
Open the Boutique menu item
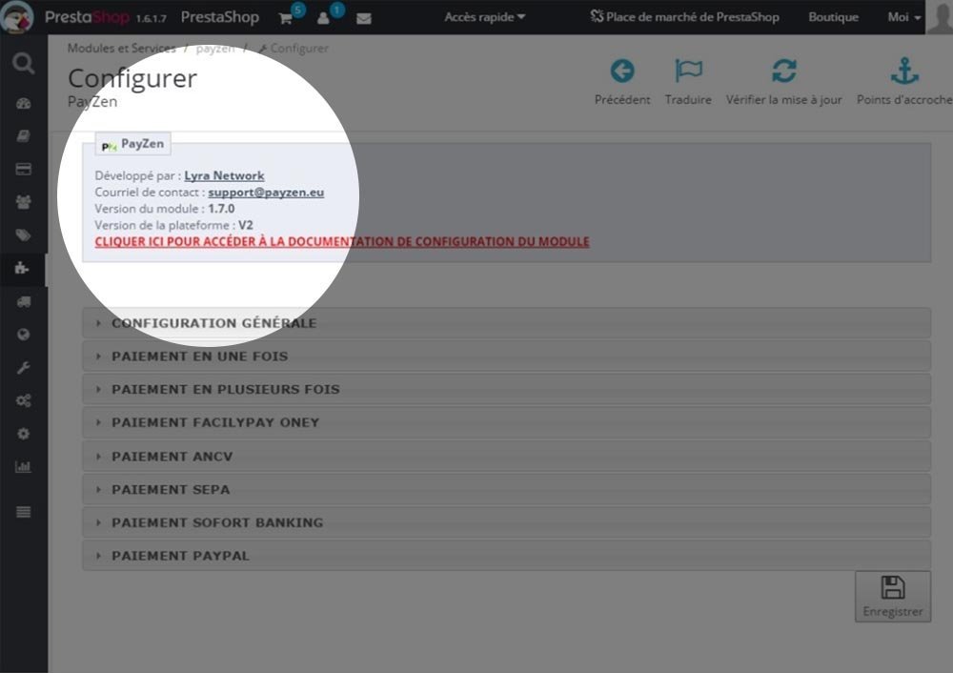[833, 17]
